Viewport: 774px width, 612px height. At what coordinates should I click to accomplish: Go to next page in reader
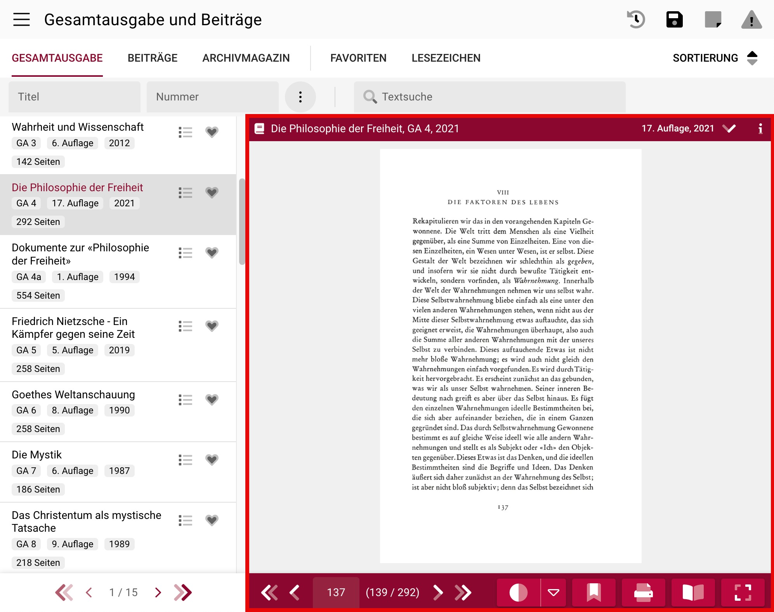(x=437, y=592)
